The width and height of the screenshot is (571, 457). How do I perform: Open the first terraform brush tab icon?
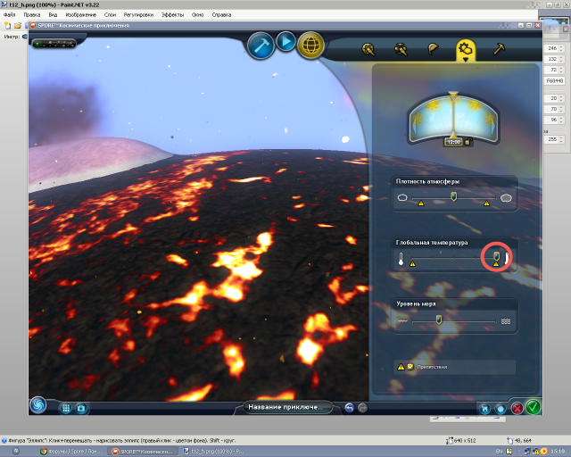tap(368, 49)
